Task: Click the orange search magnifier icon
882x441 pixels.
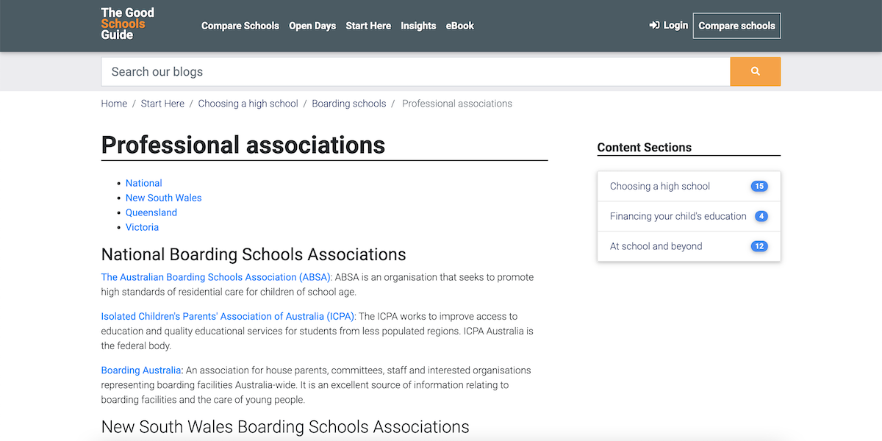Action: tap(755, 71)
